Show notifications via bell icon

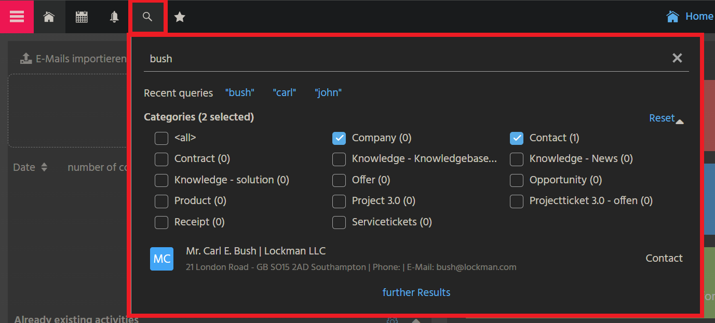click(114, 17)
